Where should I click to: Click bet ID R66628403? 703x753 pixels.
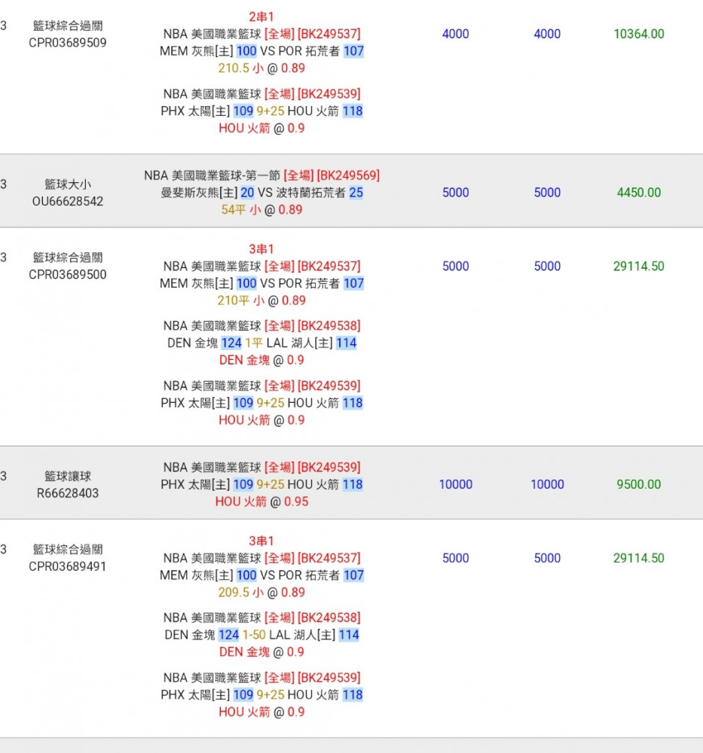[x=67, y=493]
